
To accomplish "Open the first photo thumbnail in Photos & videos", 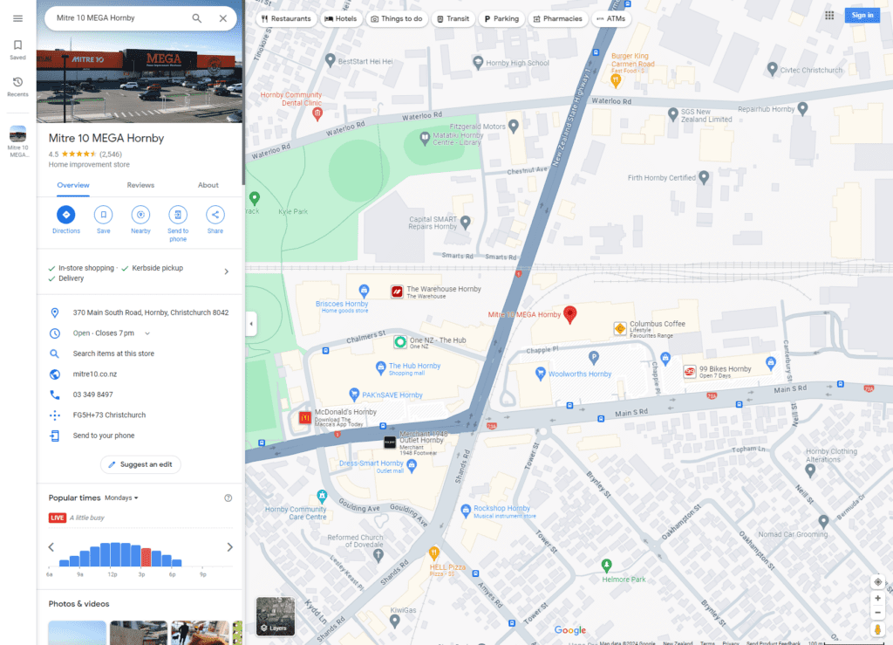I will coord(77,633).
